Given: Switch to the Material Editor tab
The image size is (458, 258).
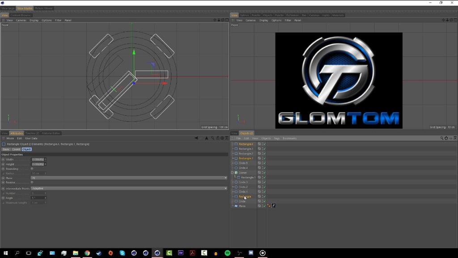Looking at the screenshot, I should pyautogui.click(x=51, y=133).
